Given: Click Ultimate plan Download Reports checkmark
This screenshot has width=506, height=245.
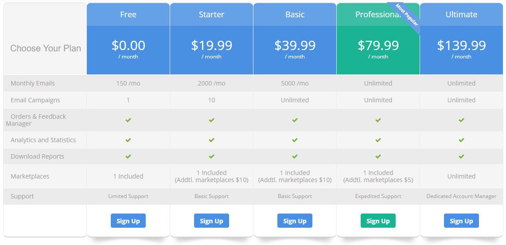Looking at the screenshot, I should [461, 156].
